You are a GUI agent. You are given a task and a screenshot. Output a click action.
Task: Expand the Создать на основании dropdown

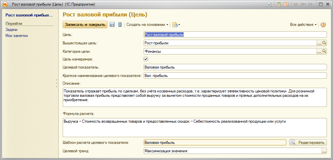point(148,25)
